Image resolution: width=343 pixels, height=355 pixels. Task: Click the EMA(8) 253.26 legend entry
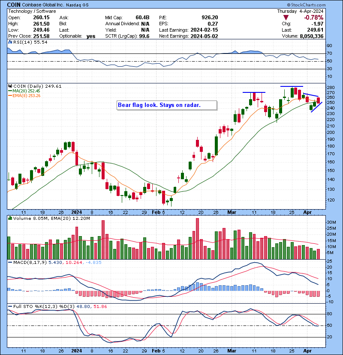(24, 95)
